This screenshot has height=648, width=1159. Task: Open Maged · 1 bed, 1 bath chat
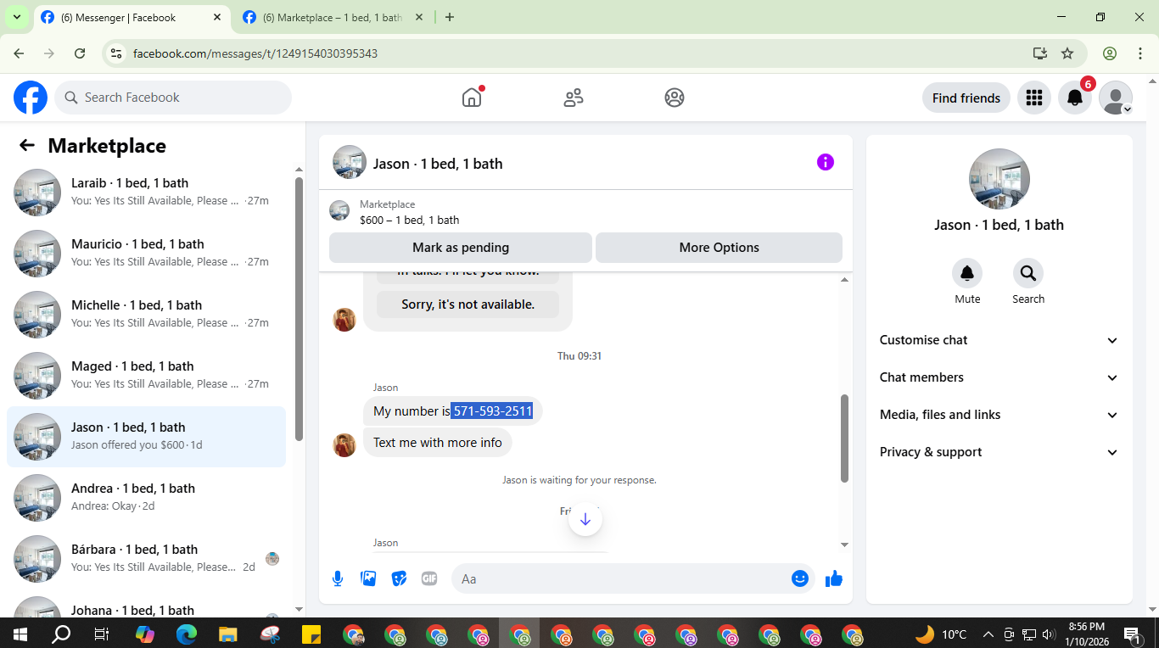[x=146, y=376]
